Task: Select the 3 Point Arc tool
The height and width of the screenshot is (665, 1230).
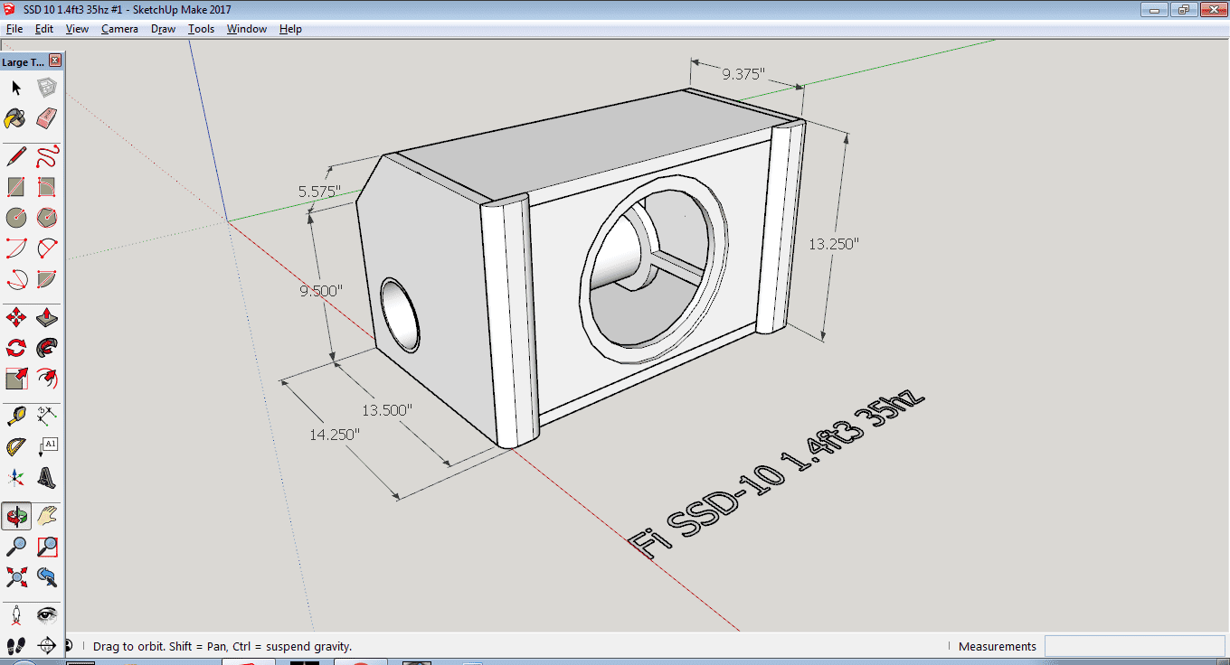Action: [16, 279]
